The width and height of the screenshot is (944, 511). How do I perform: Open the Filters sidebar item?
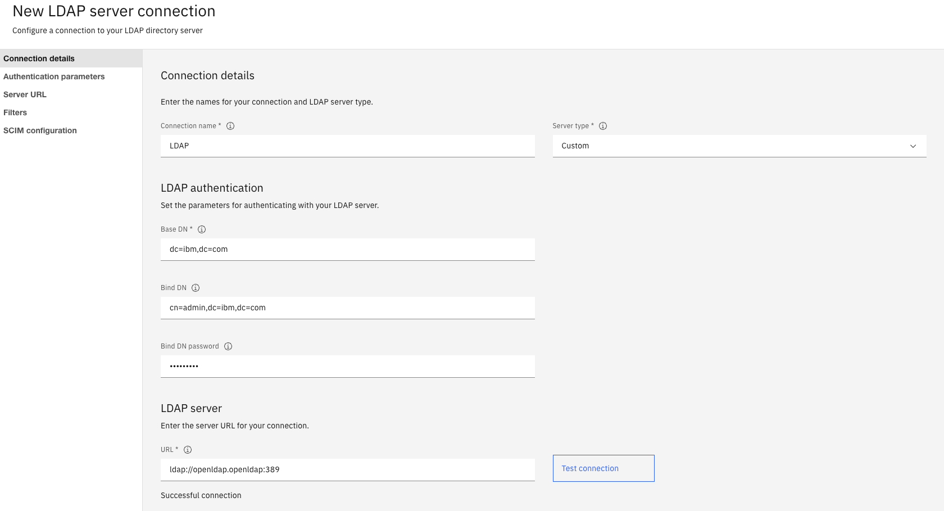(x=15, y=112)
